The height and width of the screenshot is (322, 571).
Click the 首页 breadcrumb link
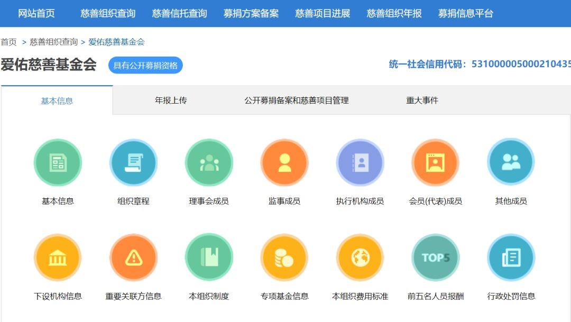tap(9, 42)
